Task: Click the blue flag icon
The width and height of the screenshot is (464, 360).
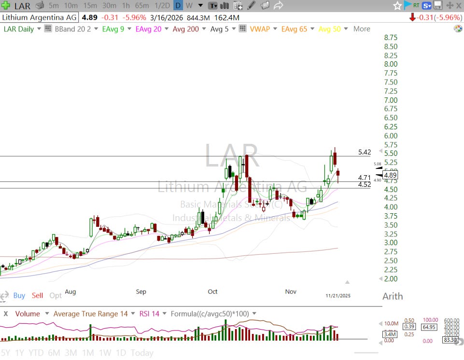Action: pos(408,5)
